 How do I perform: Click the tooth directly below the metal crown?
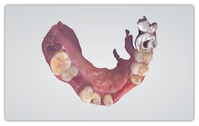143,57
